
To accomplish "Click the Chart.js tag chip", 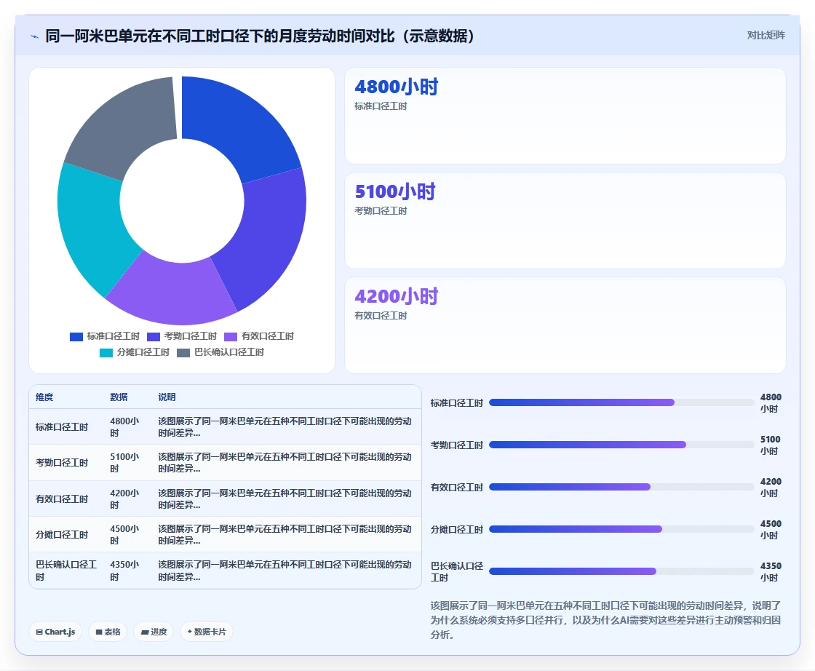I will (55, 632).
